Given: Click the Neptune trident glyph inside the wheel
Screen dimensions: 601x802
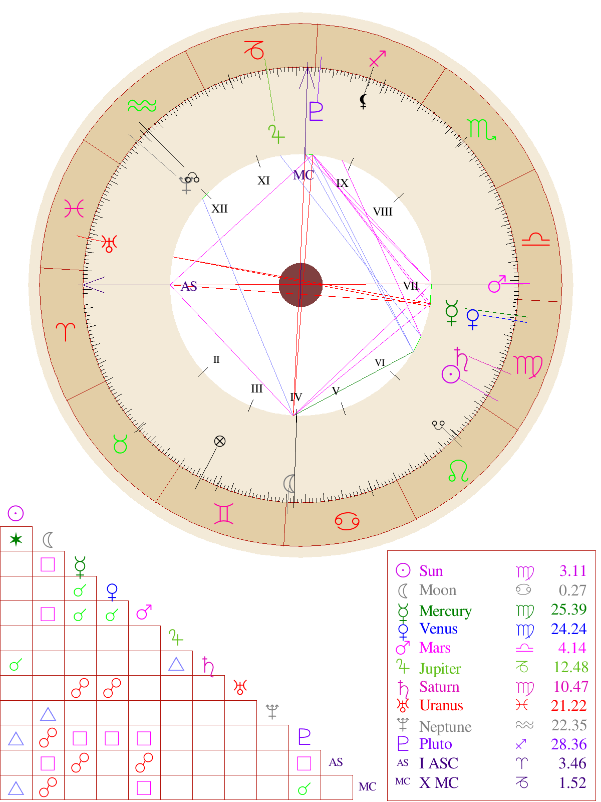Looking at the screenshot, I should click(186, 185).
